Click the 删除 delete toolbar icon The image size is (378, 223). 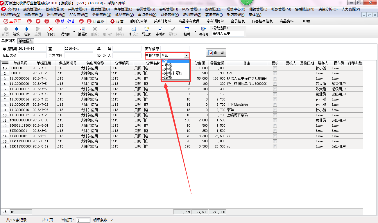tap(95, 31)
